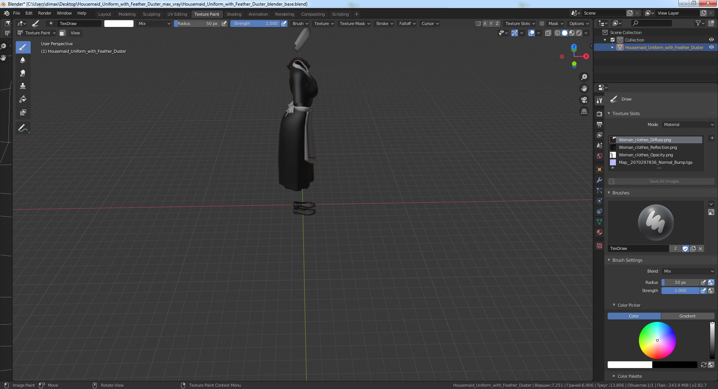
Task: Toggle radius pen pressure in header
Action: coord(224,24)
